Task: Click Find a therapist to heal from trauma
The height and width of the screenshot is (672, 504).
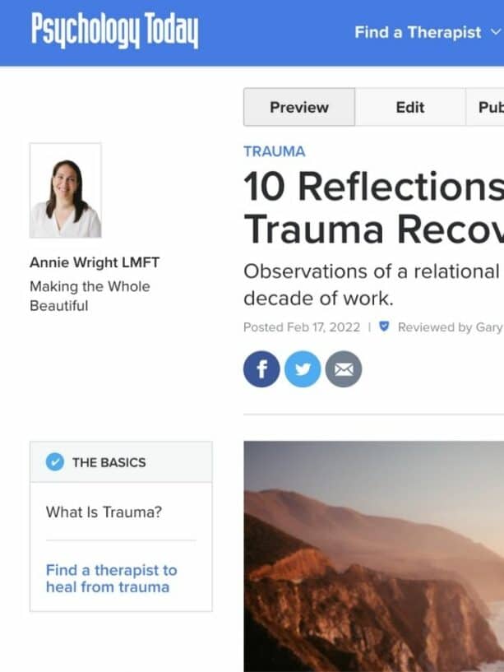Action: [112, 578]
